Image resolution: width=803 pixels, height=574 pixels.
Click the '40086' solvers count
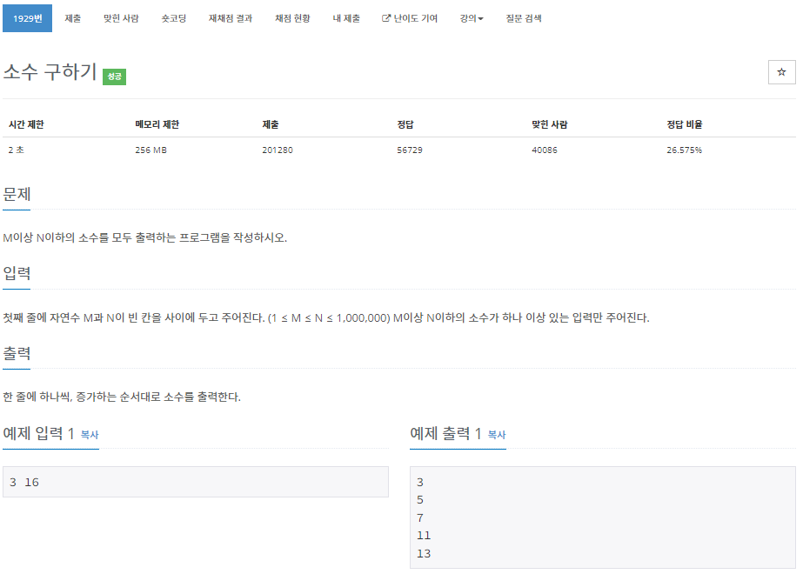(x=545, y=150)
